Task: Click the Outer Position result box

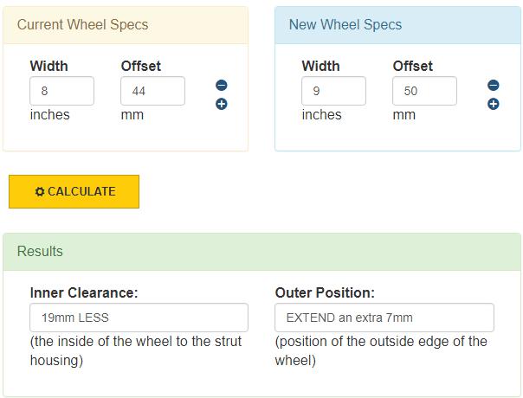Action: click(384, 318)
